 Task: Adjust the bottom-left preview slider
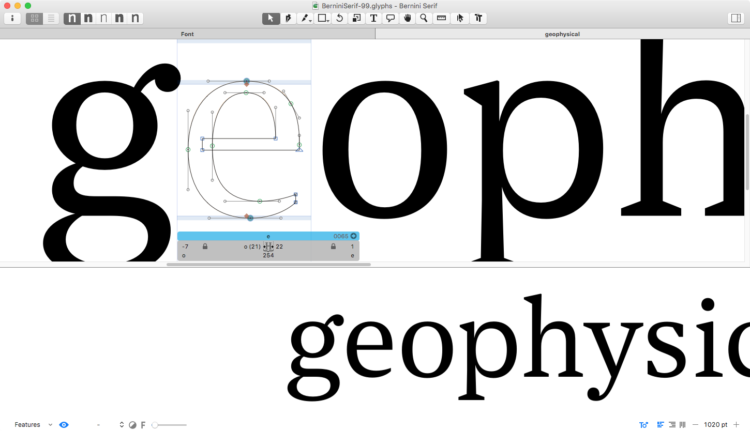[x=155, y=425]
